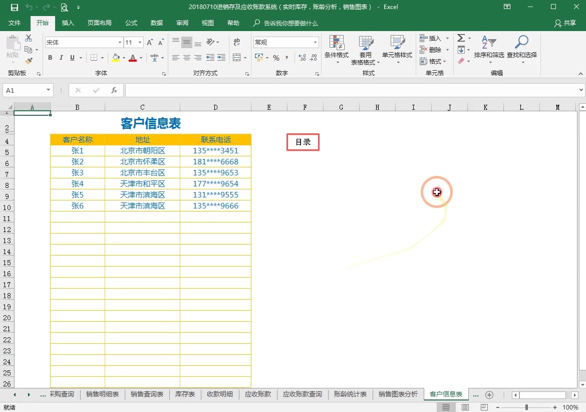This screenshot has height=412, width=586.
Task: Add a new sheet with plus icon
Action: [x=489, y=395]
